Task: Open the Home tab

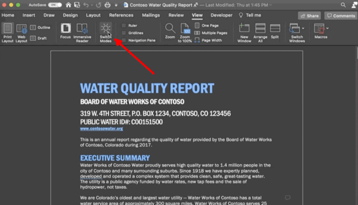Action: [x=8, y=15]
